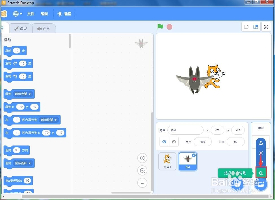Click the block palette vertical scrollbar
This screenshot has height=200, width=275.
[x=70, y=41]
